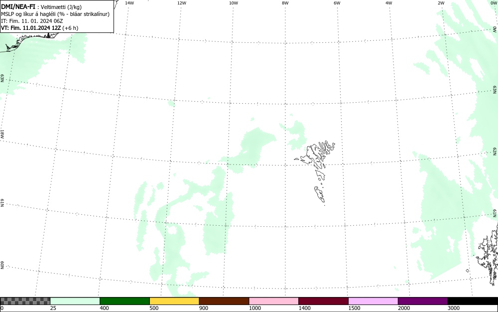
Task: Click the legend value 1400
Action: point(305,308)
